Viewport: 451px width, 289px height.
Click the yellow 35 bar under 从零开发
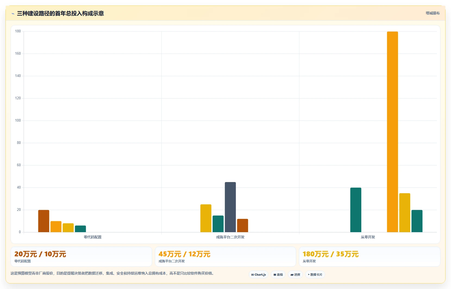point(405,213)
